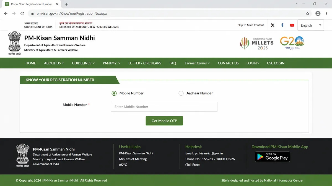Open the browser profile avatar icon
This screenshot has width=332, height=186.
coord(318,14)
